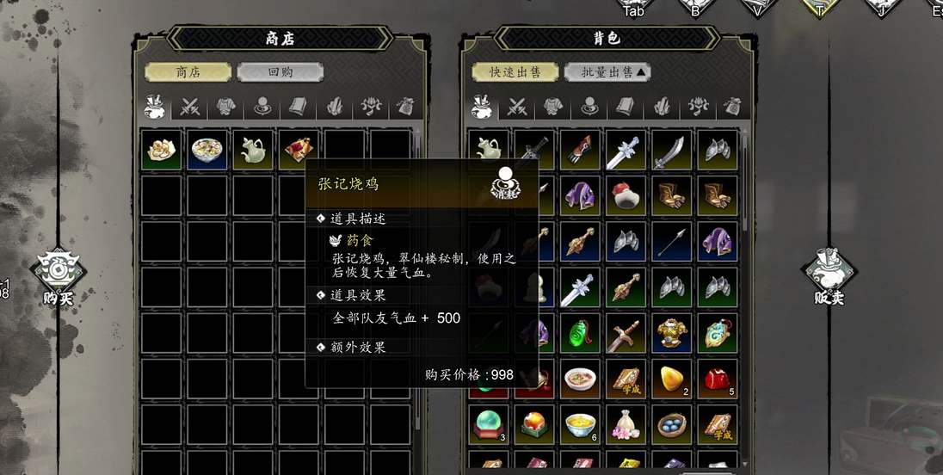This screenshot has width=943, height=475.
Task: Expand the 批量出售 bulk sell dropdown
Action: [x=608, y=72]
